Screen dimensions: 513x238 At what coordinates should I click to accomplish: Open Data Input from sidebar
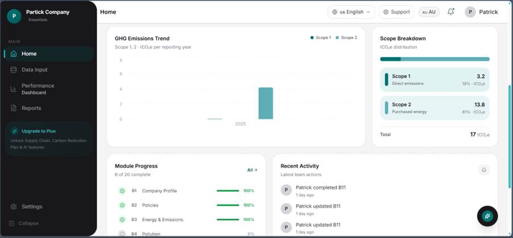click(x=49, y=70)
